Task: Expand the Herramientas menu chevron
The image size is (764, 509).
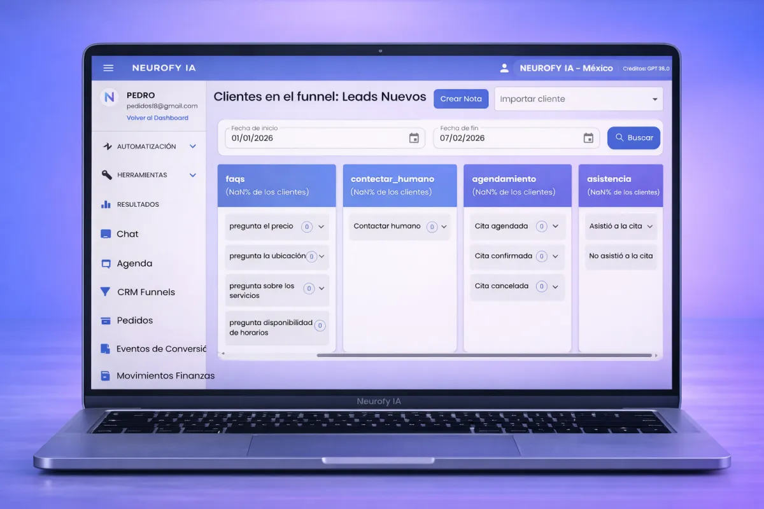Action: (193, 175)
